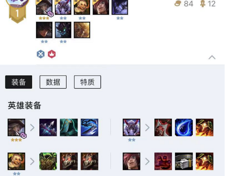Viewport: 225px width, 176px height.
Task: Select the golden lion champion in team row
Action: click(82, 30)
